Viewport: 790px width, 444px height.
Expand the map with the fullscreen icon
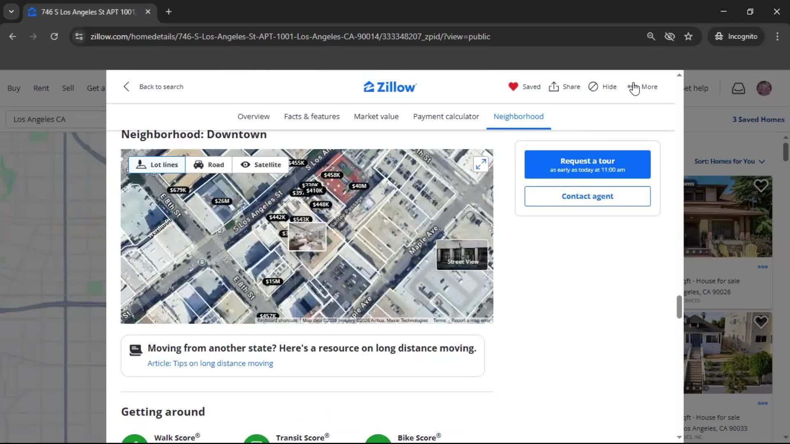point(480,164)
